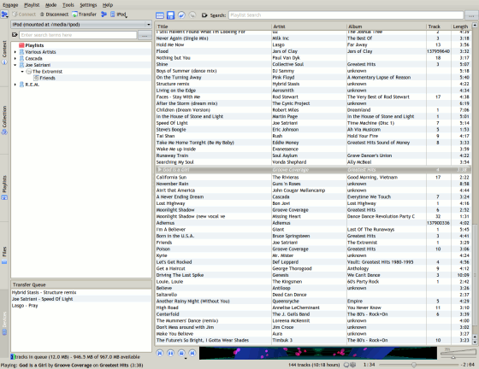Screen dimensions: 479x369
Task: Sort playlist by Length column header
Action: [x=461, y=26]
